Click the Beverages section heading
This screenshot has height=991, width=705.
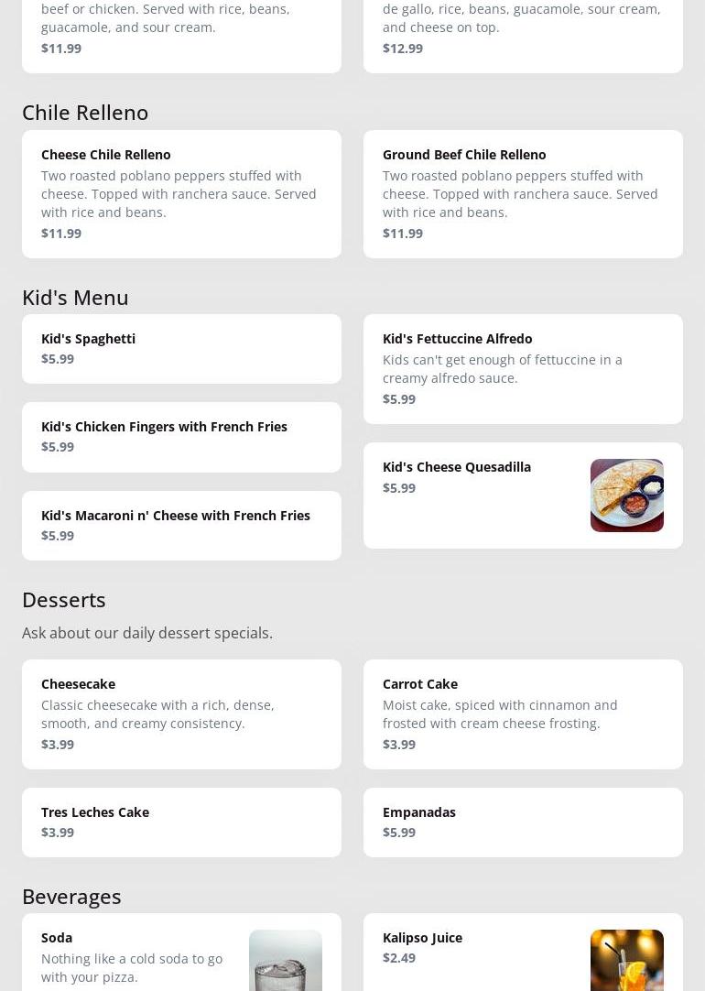(x=71, y=897)
